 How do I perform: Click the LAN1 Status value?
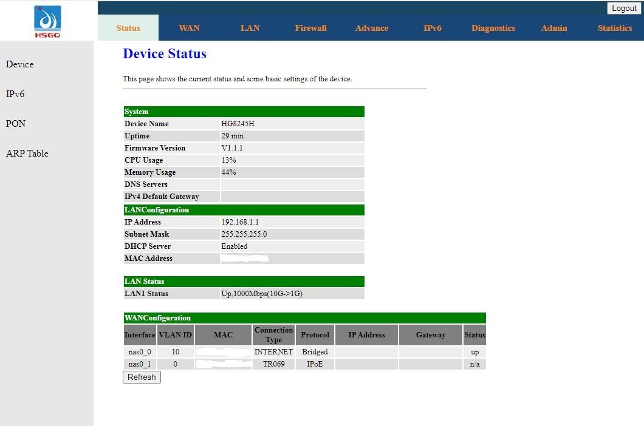coord(262,294)
